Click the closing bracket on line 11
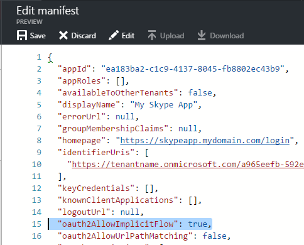Screen dimensions: 304x245 pos(60,177)
